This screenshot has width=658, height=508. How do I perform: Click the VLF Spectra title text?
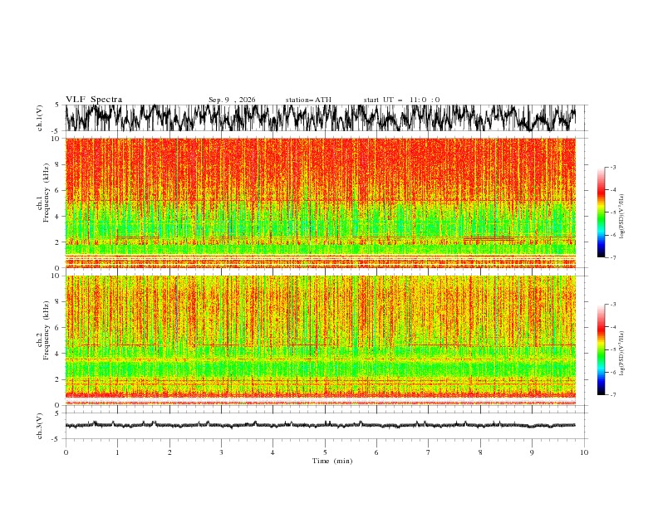[94, 100]
